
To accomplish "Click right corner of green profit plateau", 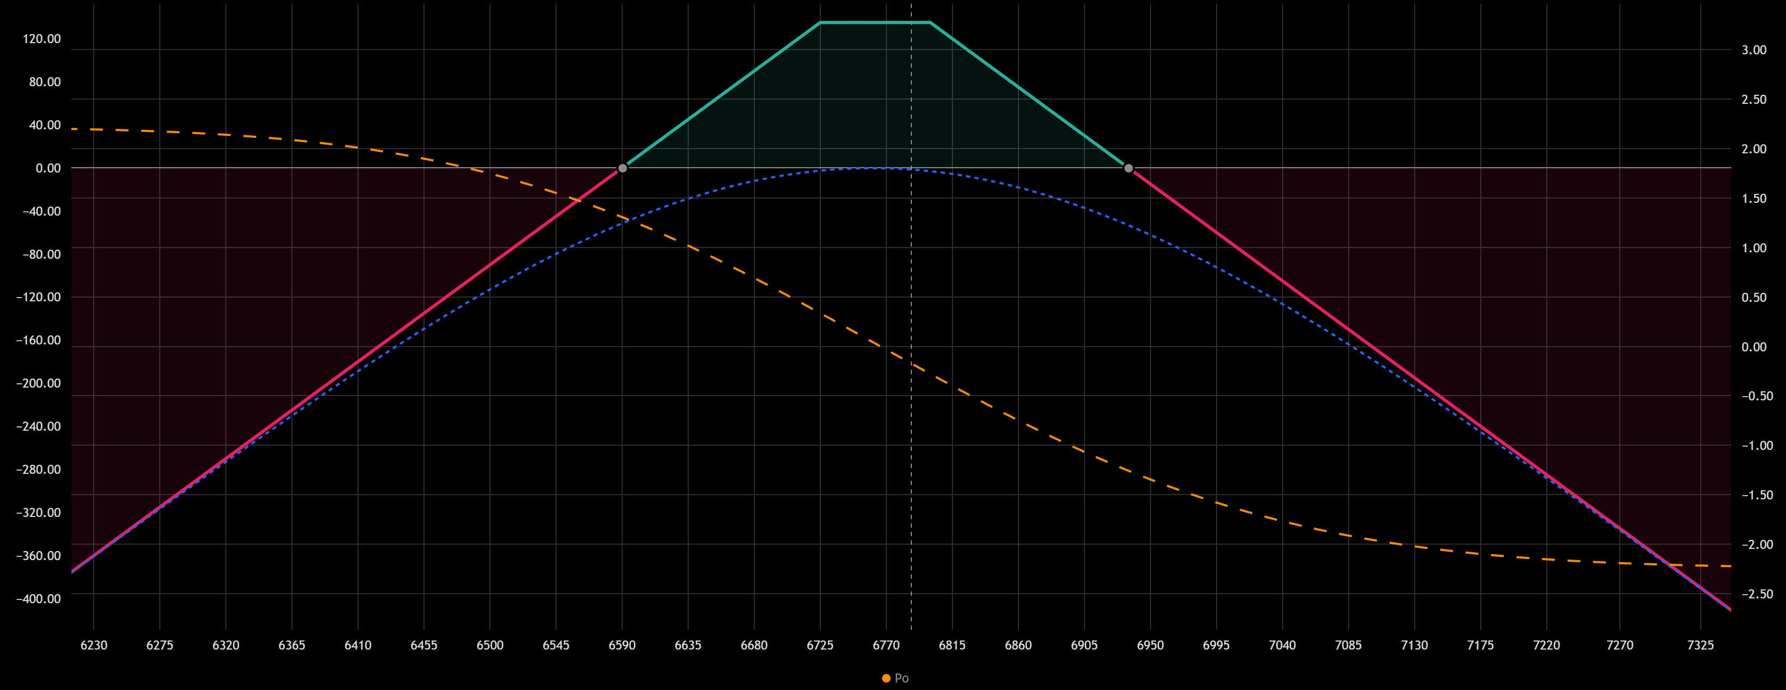I will [929, 23].
